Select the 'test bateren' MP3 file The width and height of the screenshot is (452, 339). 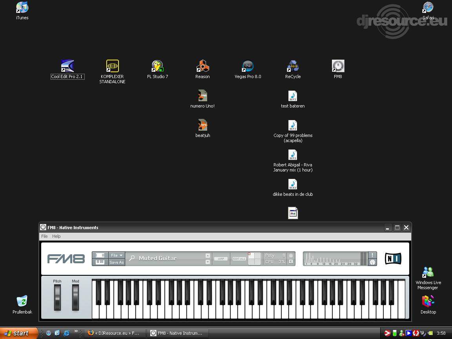coord(293,99)
